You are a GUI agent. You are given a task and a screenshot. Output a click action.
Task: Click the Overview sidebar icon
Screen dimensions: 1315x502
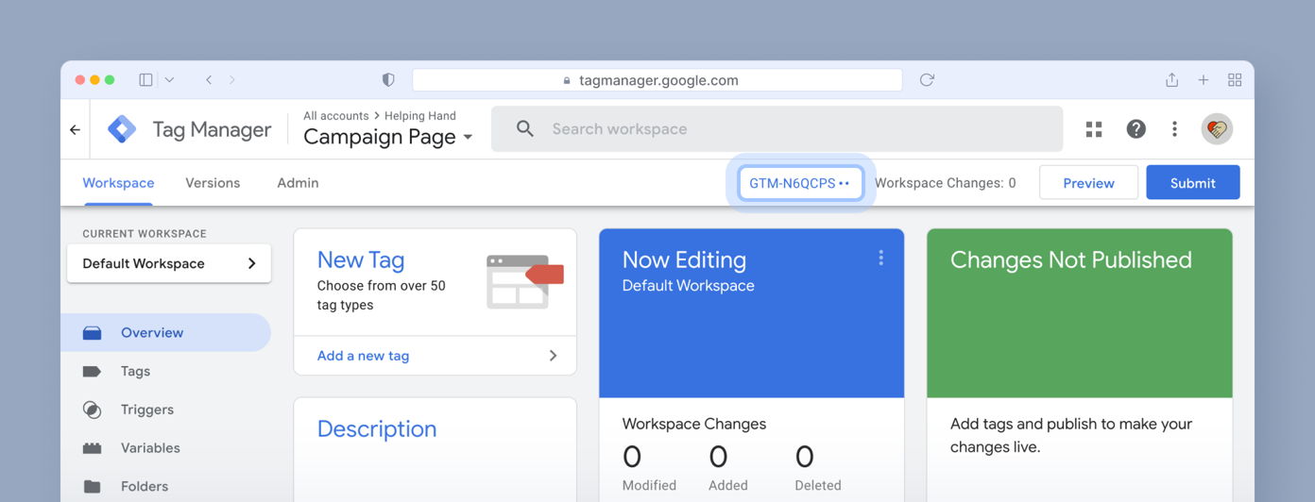point(92,333)
